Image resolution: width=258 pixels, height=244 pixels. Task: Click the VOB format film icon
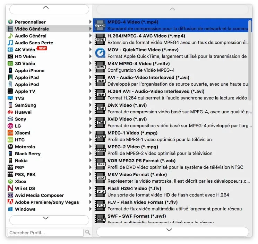click(x=100, y=164)
